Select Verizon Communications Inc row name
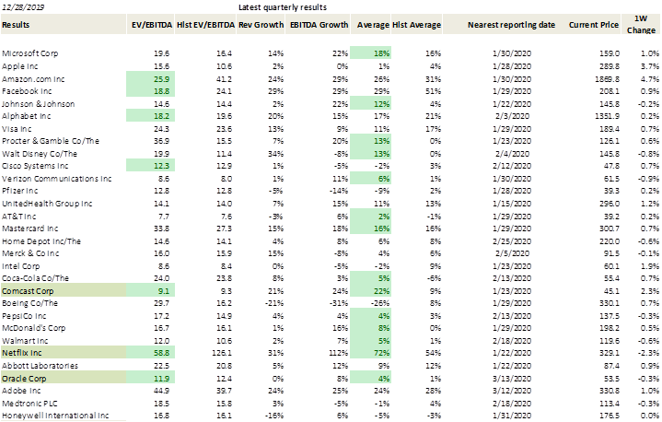The width and height of the screenshot is (662, 422). 56,179
